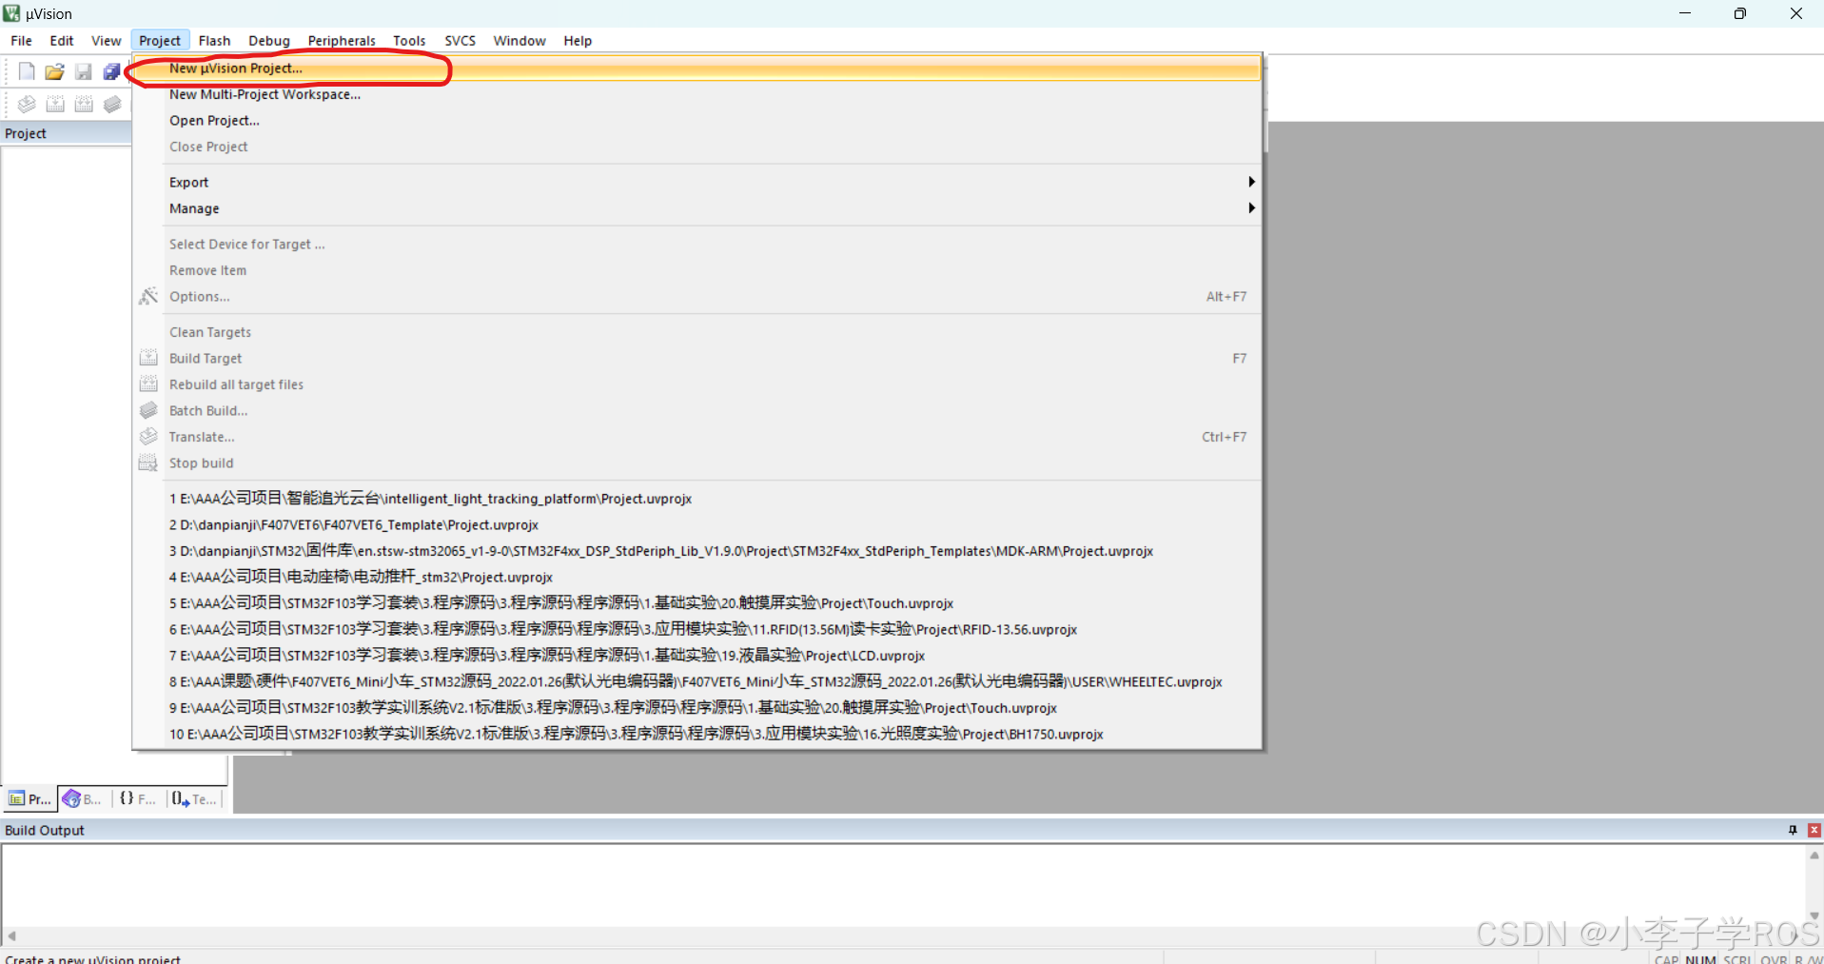1824x964 pixels.
Task: Switch to the Books tab at the bottom
Action: tap(81, 798)
